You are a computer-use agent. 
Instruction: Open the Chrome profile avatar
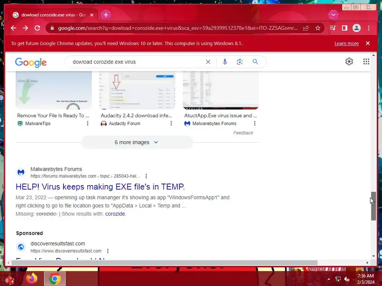tap(356, 28)
